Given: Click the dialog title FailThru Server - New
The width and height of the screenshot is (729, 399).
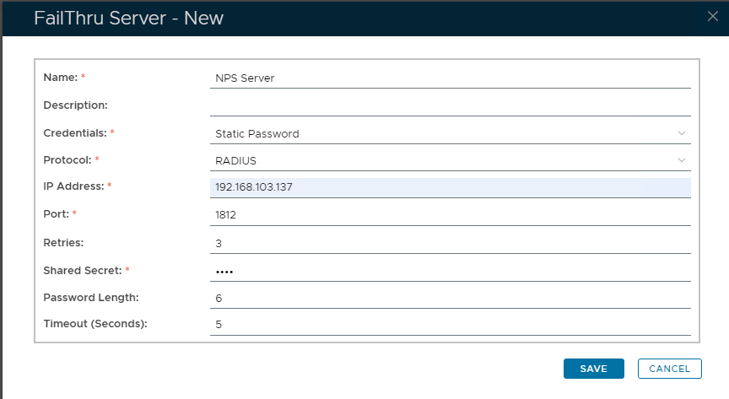Looking at the screenshot, I should [128, 18].
